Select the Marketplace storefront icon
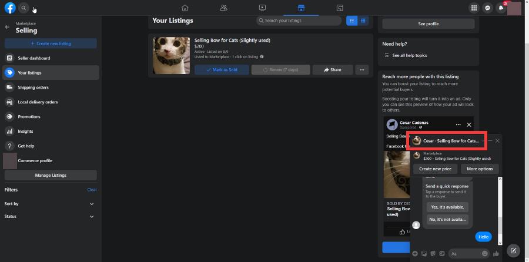 click(x=301, y=8)
